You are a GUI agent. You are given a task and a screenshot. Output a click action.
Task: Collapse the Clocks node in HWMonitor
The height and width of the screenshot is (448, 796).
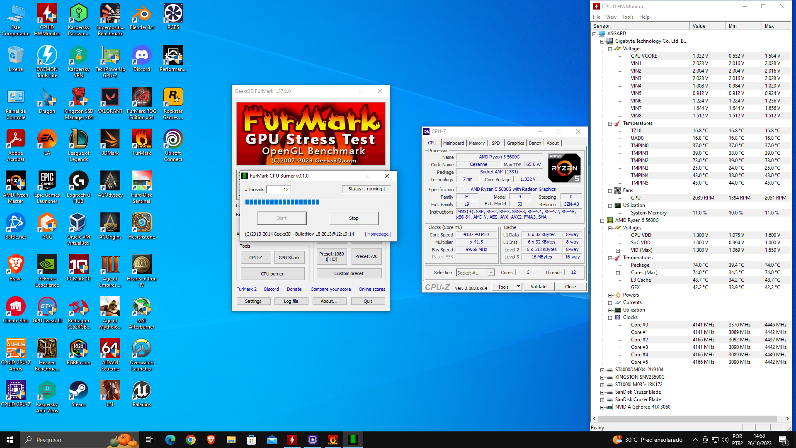pos(610,318)
